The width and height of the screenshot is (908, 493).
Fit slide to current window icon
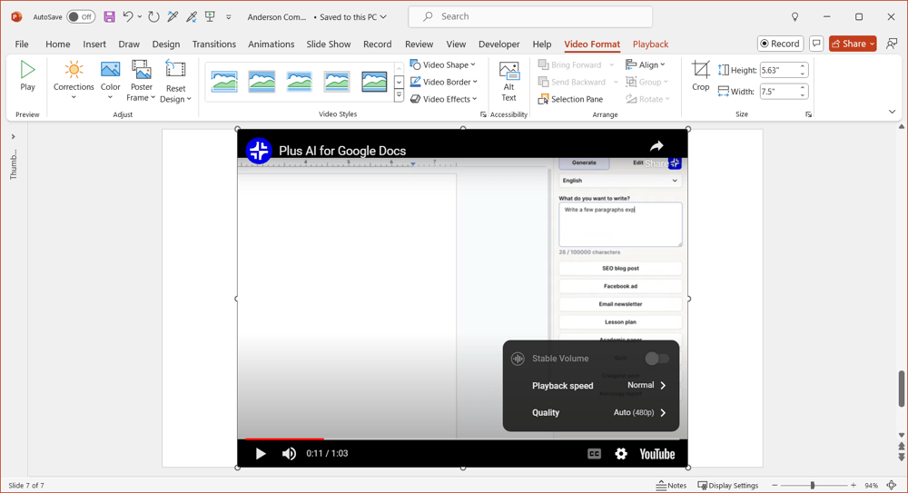point(892,486)
